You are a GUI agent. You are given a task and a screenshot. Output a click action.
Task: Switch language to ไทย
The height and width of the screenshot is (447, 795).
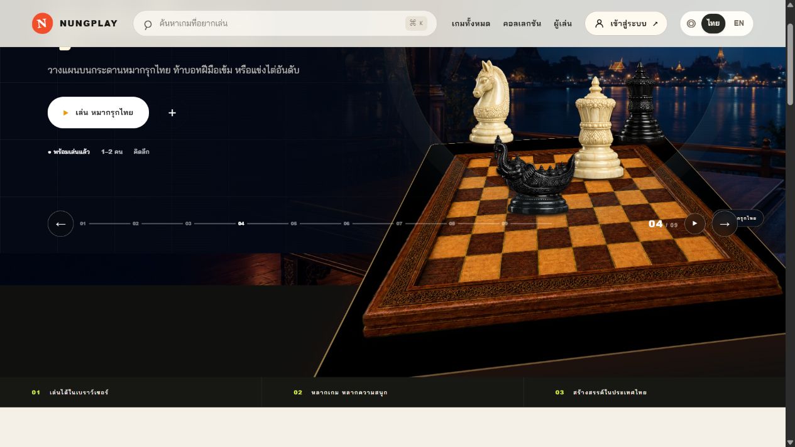713,23
